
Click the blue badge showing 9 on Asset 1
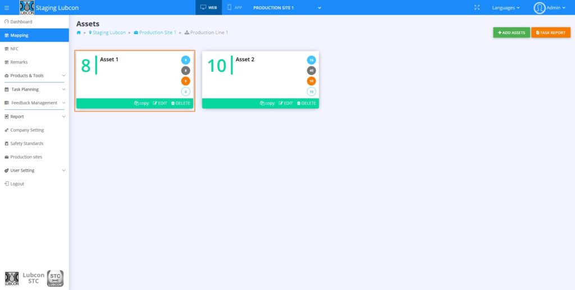(185, 60)
